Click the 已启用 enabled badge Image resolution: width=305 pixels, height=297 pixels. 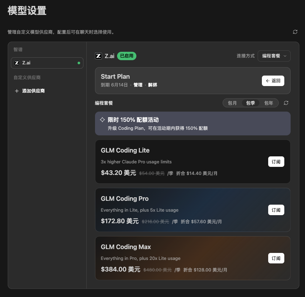point(127,56)
